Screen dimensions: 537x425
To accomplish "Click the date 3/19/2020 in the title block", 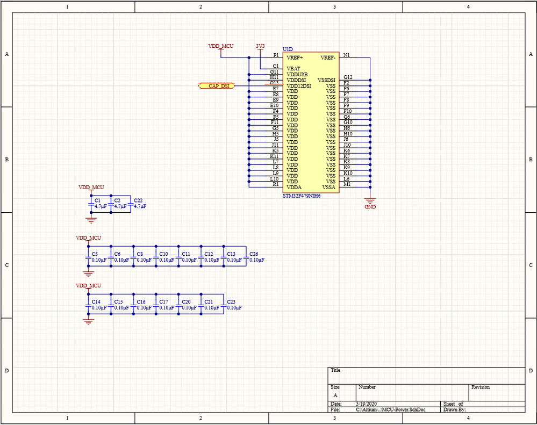I will pos(367,404).
